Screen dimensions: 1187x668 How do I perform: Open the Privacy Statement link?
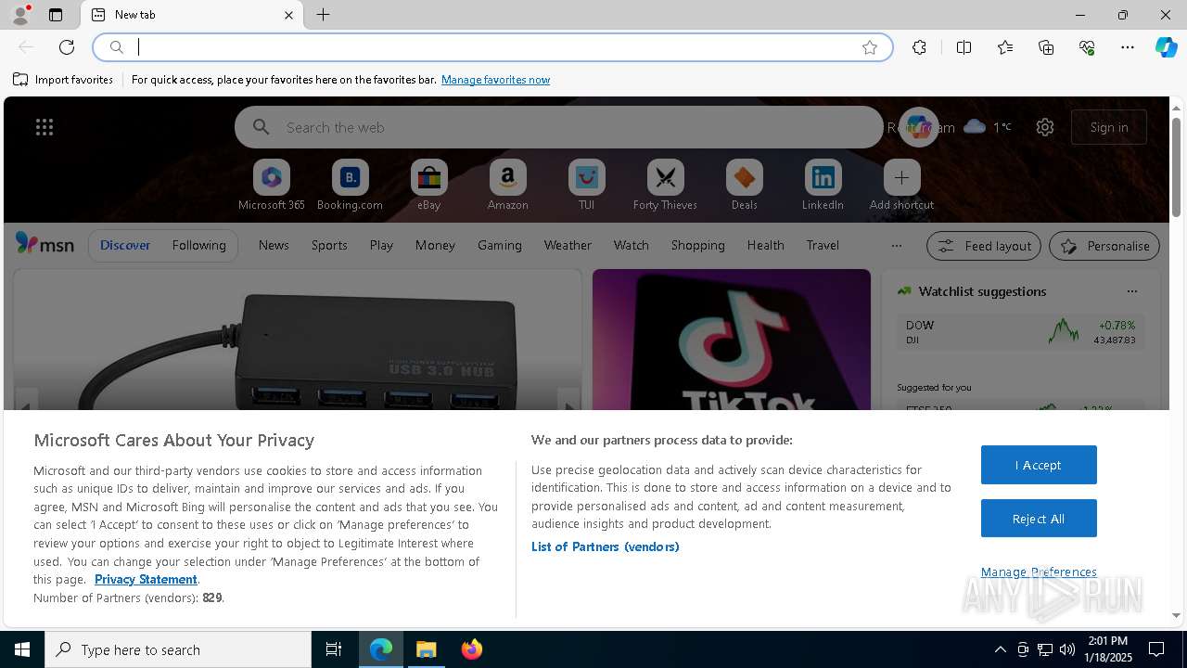tap(146, 579)
